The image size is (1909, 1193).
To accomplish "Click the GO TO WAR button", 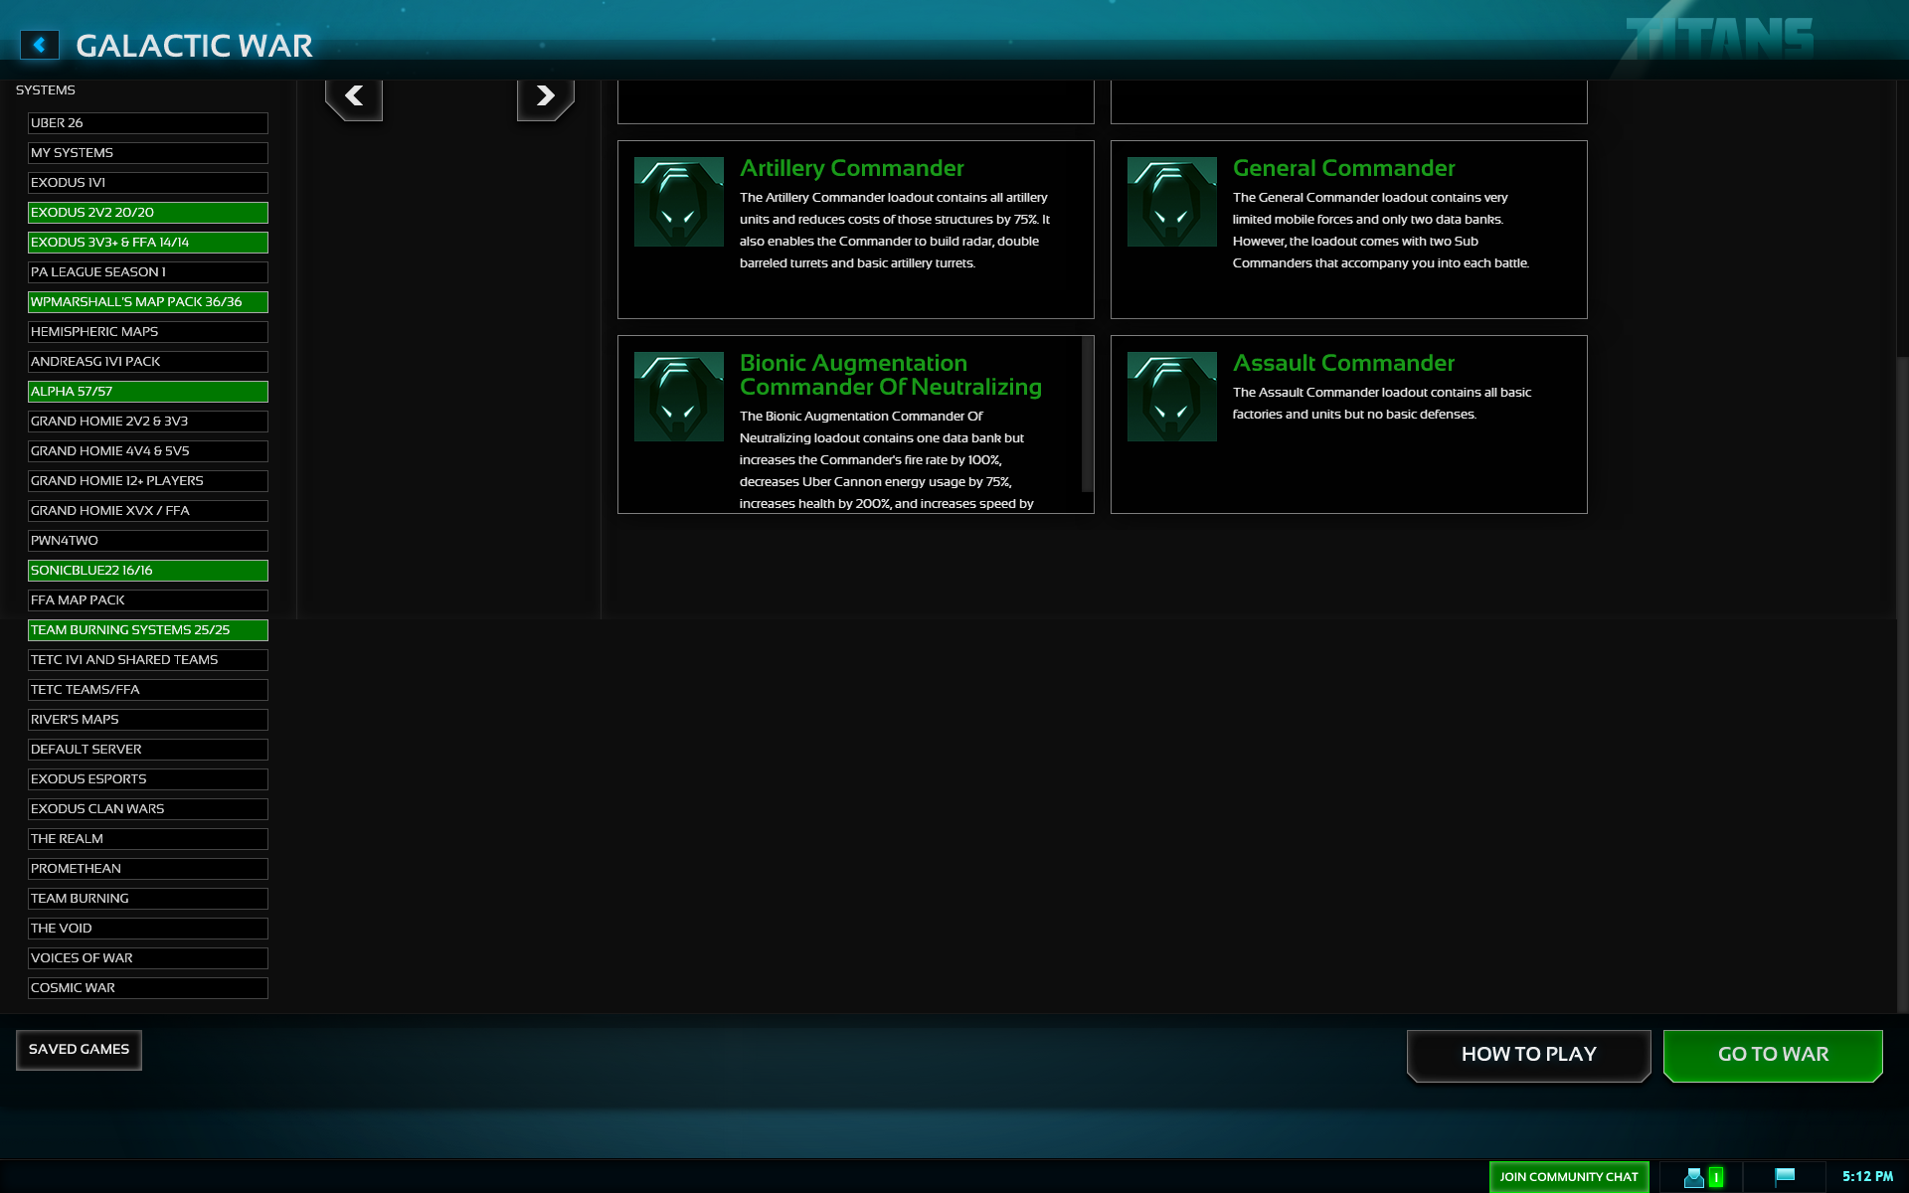I will [1773, 1055].
